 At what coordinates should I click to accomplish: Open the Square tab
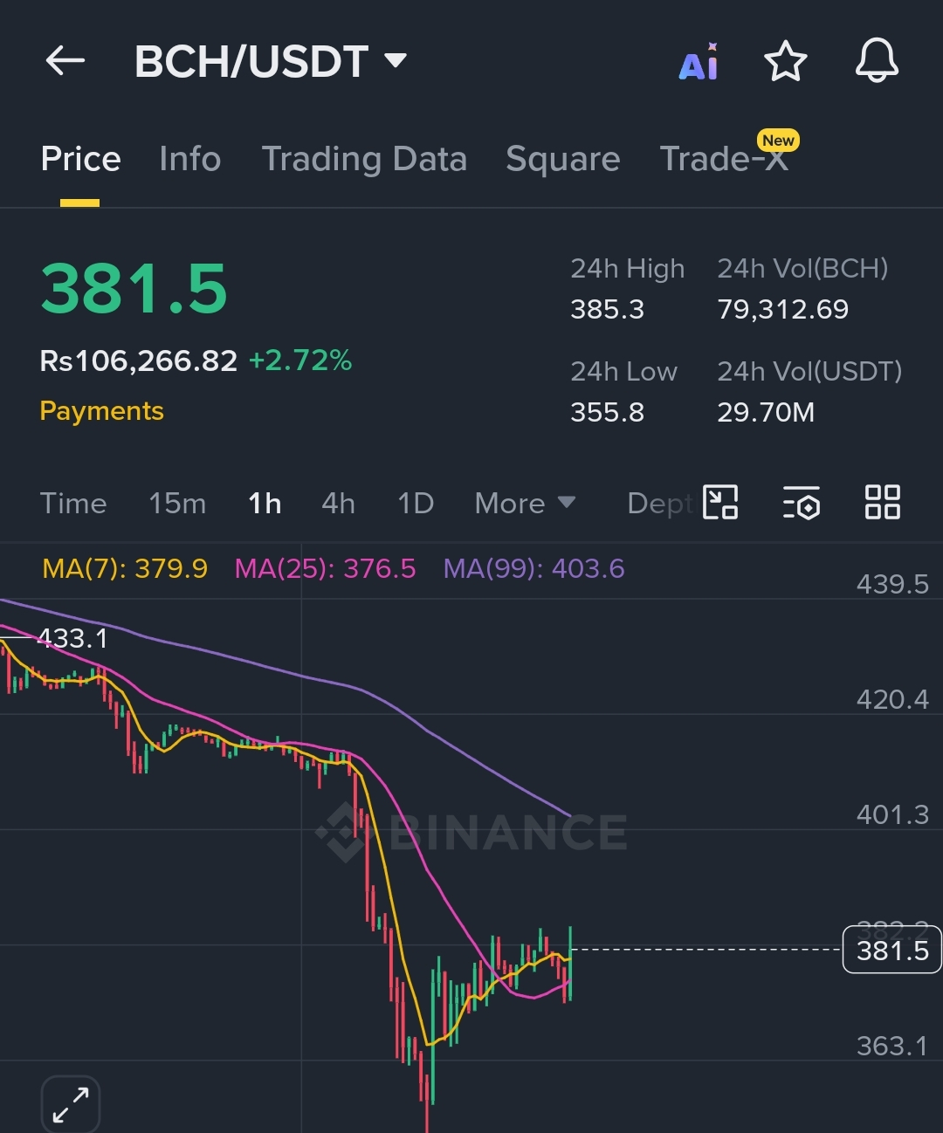pyautogui.click(x=563, y=159)
